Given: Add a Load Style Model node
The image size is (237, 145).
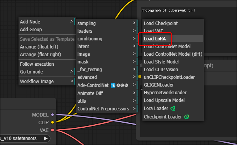Looking at the screenshot, I should pos(173,62).
